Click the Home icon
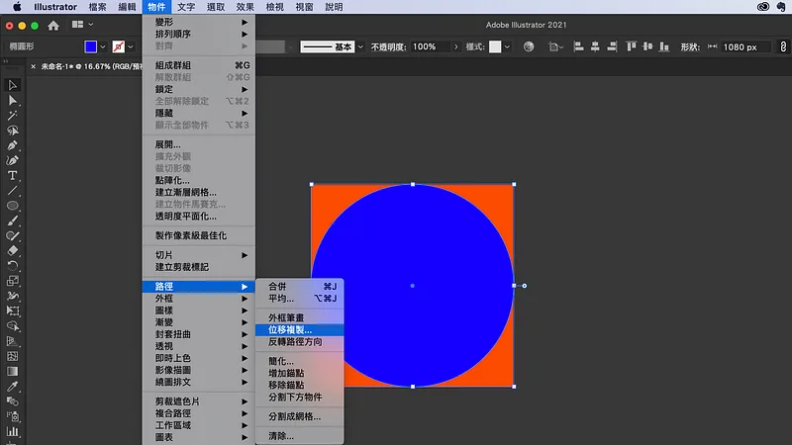Image resolution: width=792 pixels, height=445 pixels. coord(53,26)
